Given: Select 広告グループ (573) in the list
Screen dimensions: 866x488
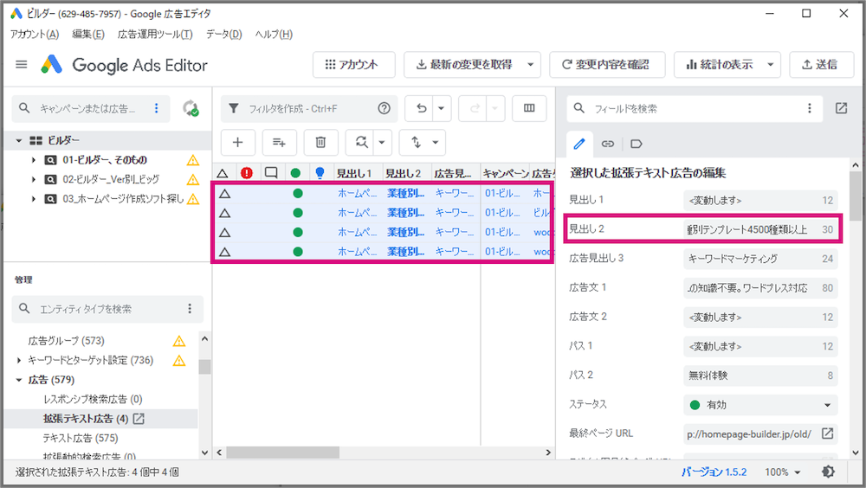Looking at the screenshot, I should tap(67, 341).
